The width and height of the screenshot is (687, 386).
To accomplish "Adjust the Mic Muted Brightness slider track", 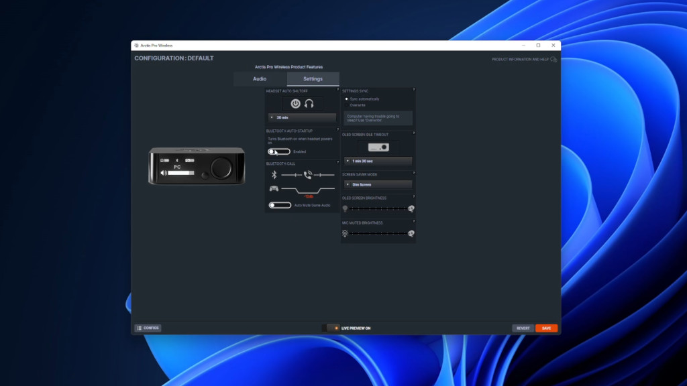I will [x=378, y=234].
